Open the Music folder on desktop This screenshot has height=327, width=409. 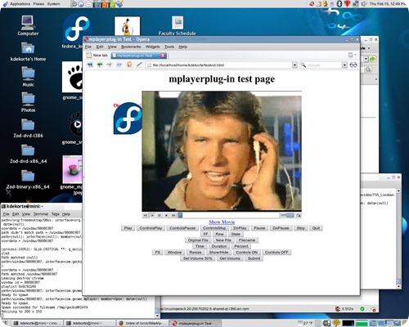(x=28, y=77)
